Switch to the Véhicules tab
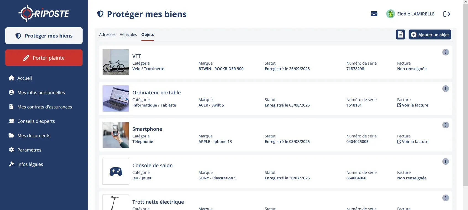 pyautogui.click(x=128, y=34)
